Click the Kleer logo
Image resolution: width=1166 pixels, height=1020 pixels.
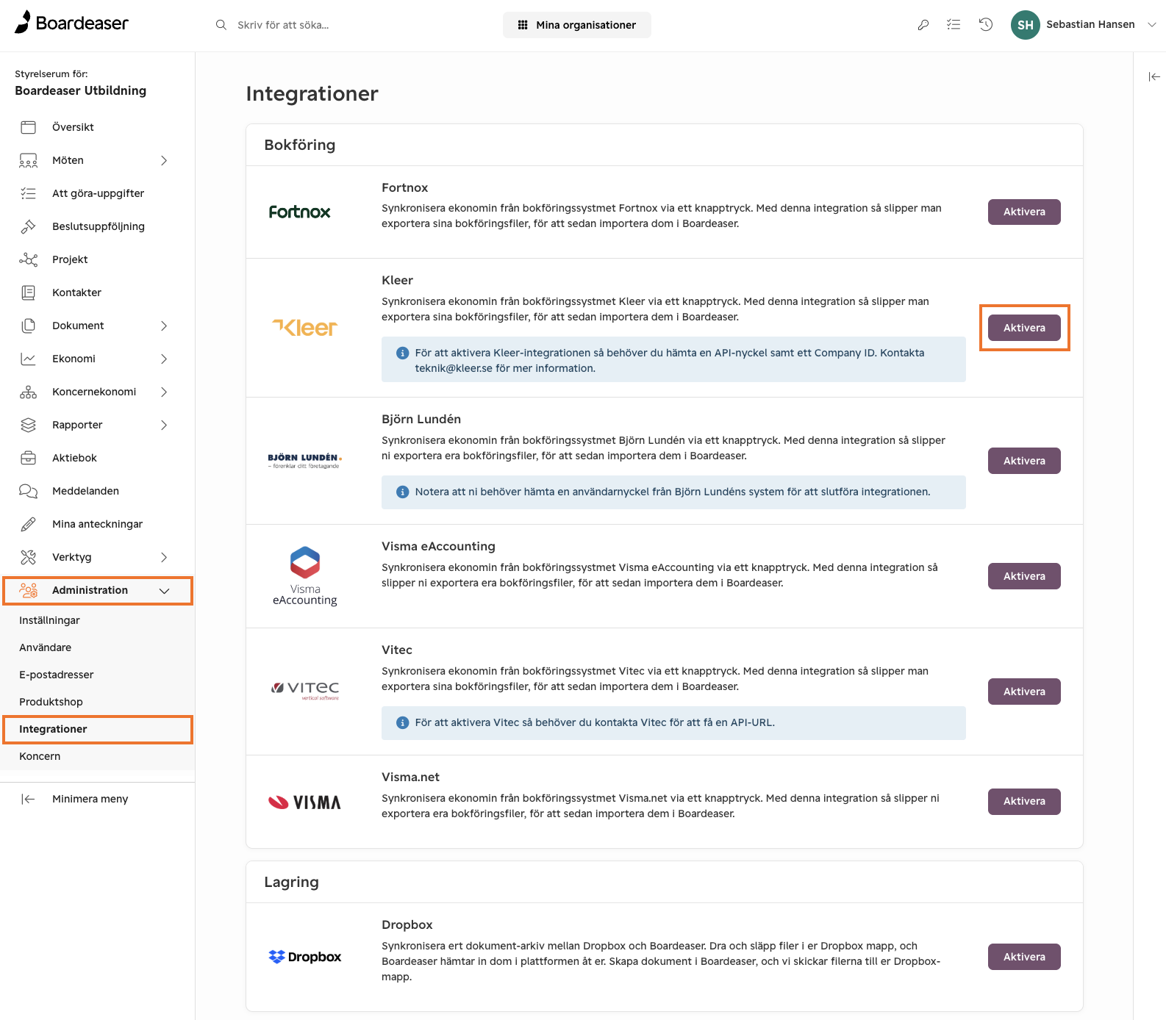tap(304, 328)
